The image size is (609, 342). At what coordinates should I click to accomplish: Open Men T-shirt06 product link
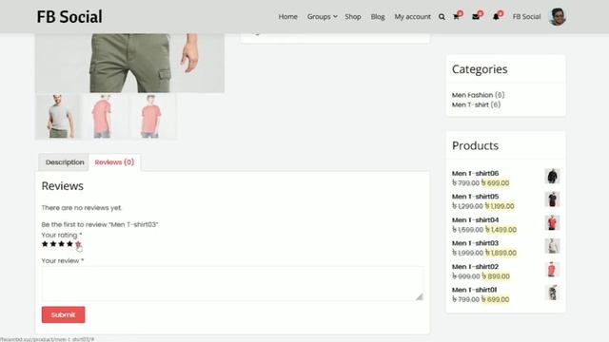476,173
